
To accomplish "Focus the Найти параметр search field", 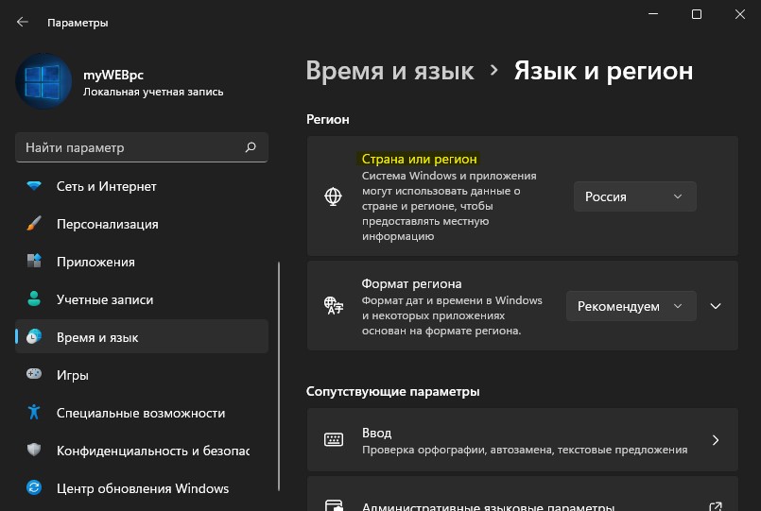I will (142, 147).
